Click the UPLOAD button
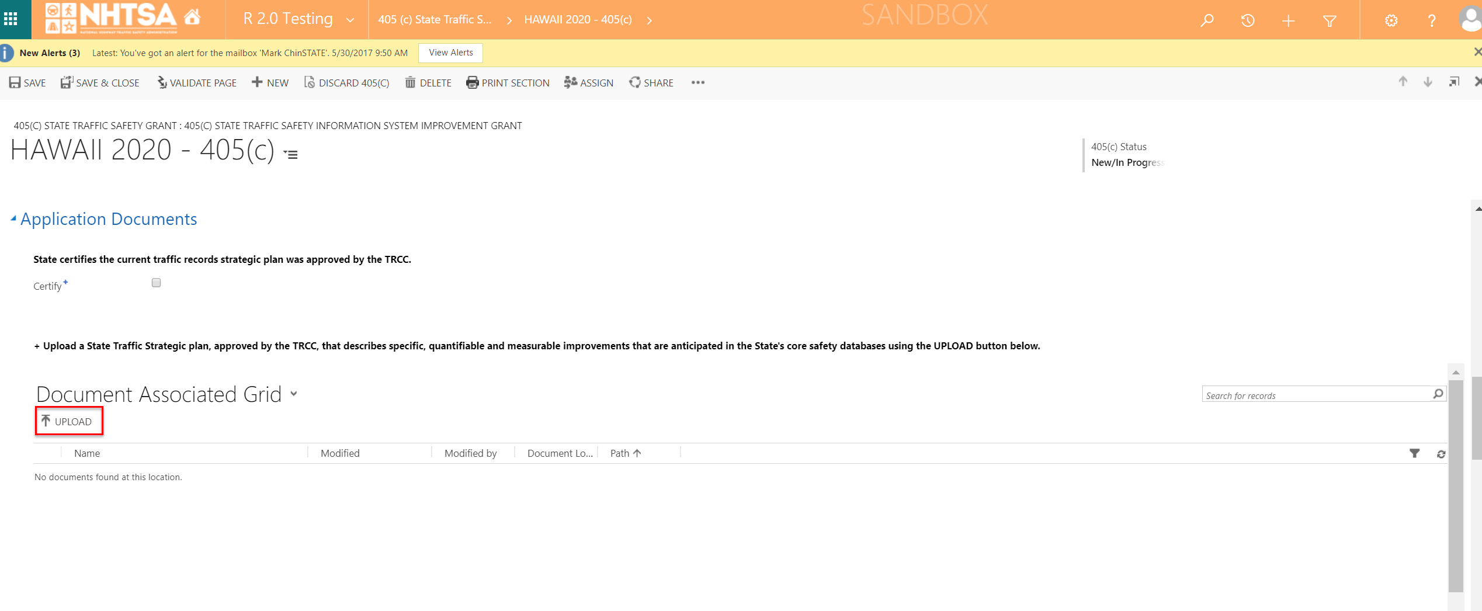The height and width of the screenshot is (611, 1482). click(x=68, y=421)
